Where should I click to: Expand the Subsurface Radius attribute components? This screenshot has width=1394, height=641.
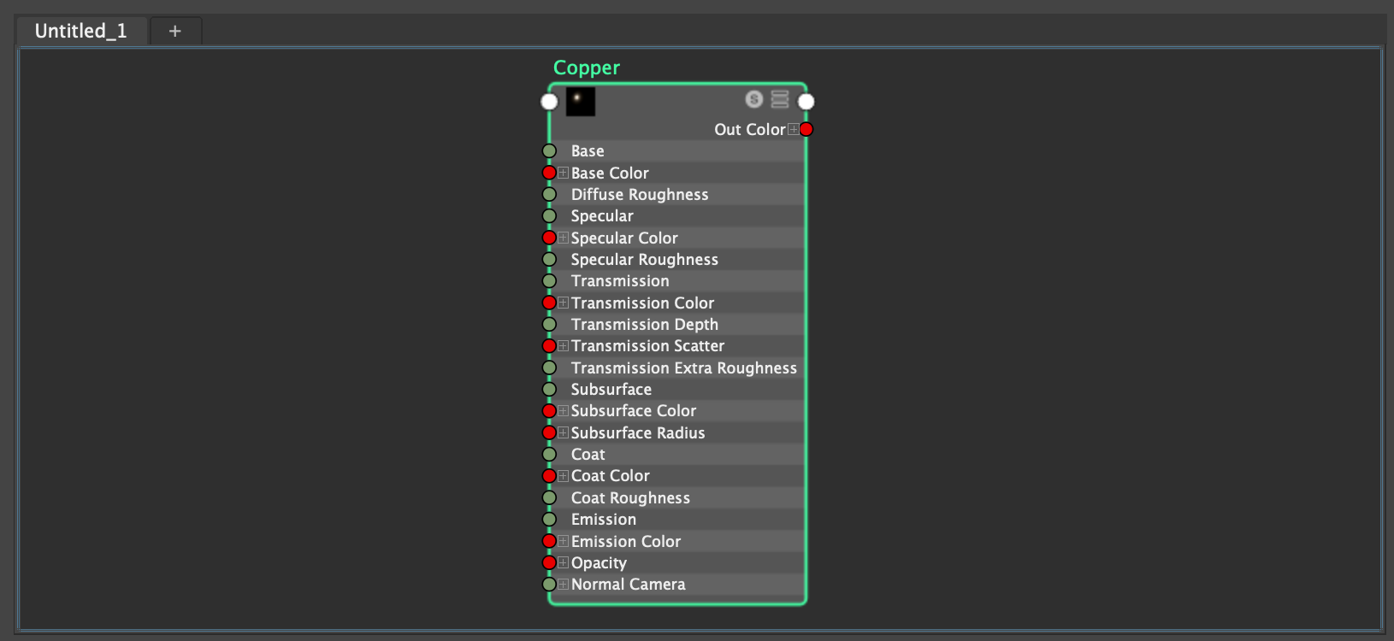click(563, 432)
